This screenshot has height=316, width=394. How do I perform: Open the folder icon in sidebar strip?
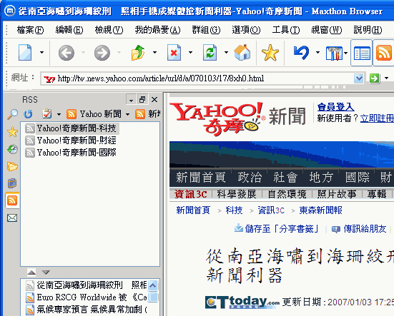point(12,166)
